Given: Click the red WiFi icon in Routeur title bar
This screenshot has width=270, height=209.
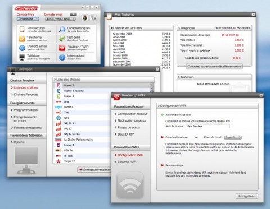Looking at the screenshot, I should tap(116, 96).
